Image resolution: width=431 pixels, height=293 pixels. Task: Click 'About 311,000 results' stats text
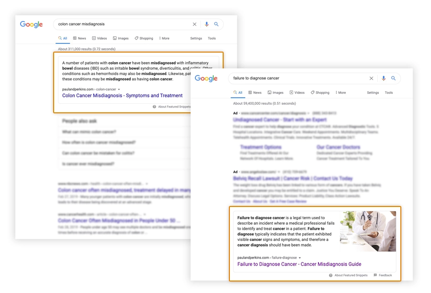[x=87, y=49]
